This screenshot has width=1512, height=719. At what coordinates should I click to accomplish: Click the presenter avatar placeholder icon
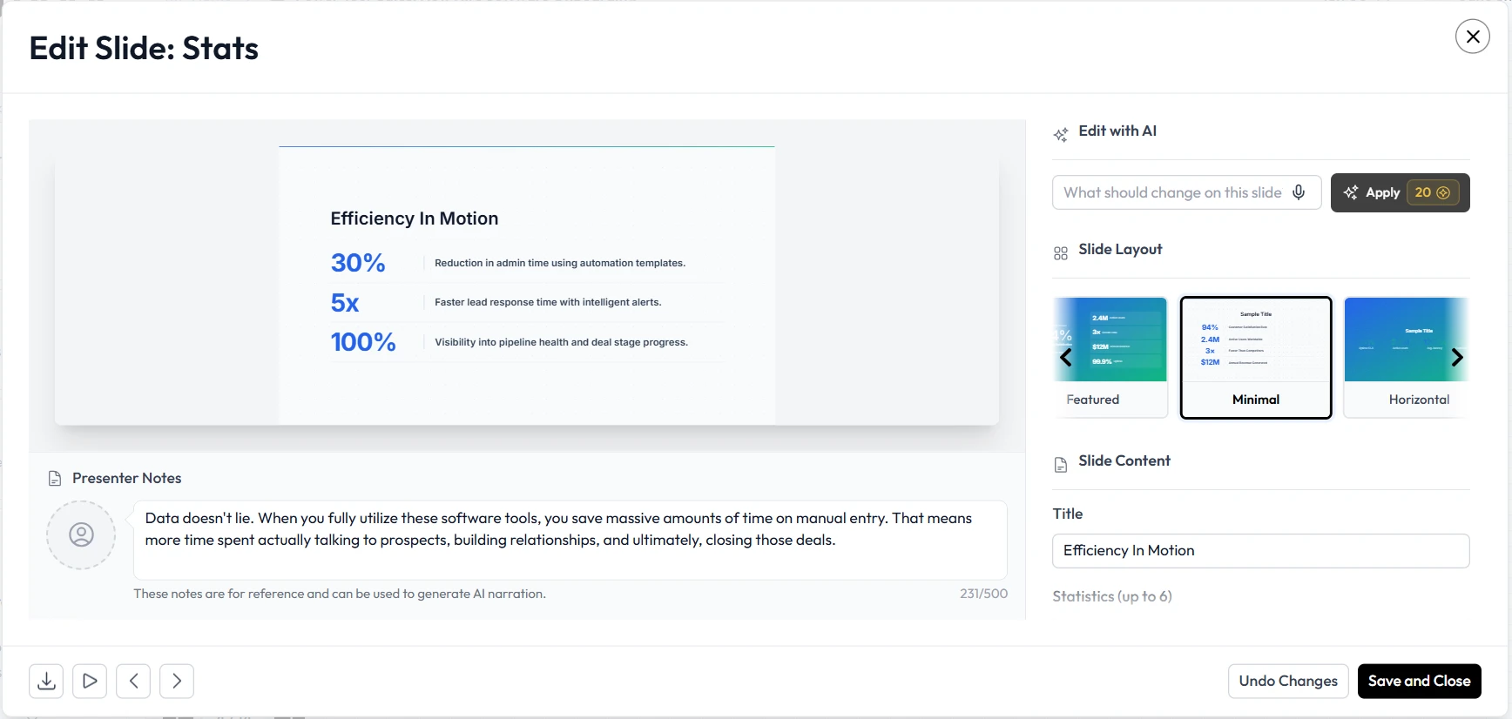[81, 534]
